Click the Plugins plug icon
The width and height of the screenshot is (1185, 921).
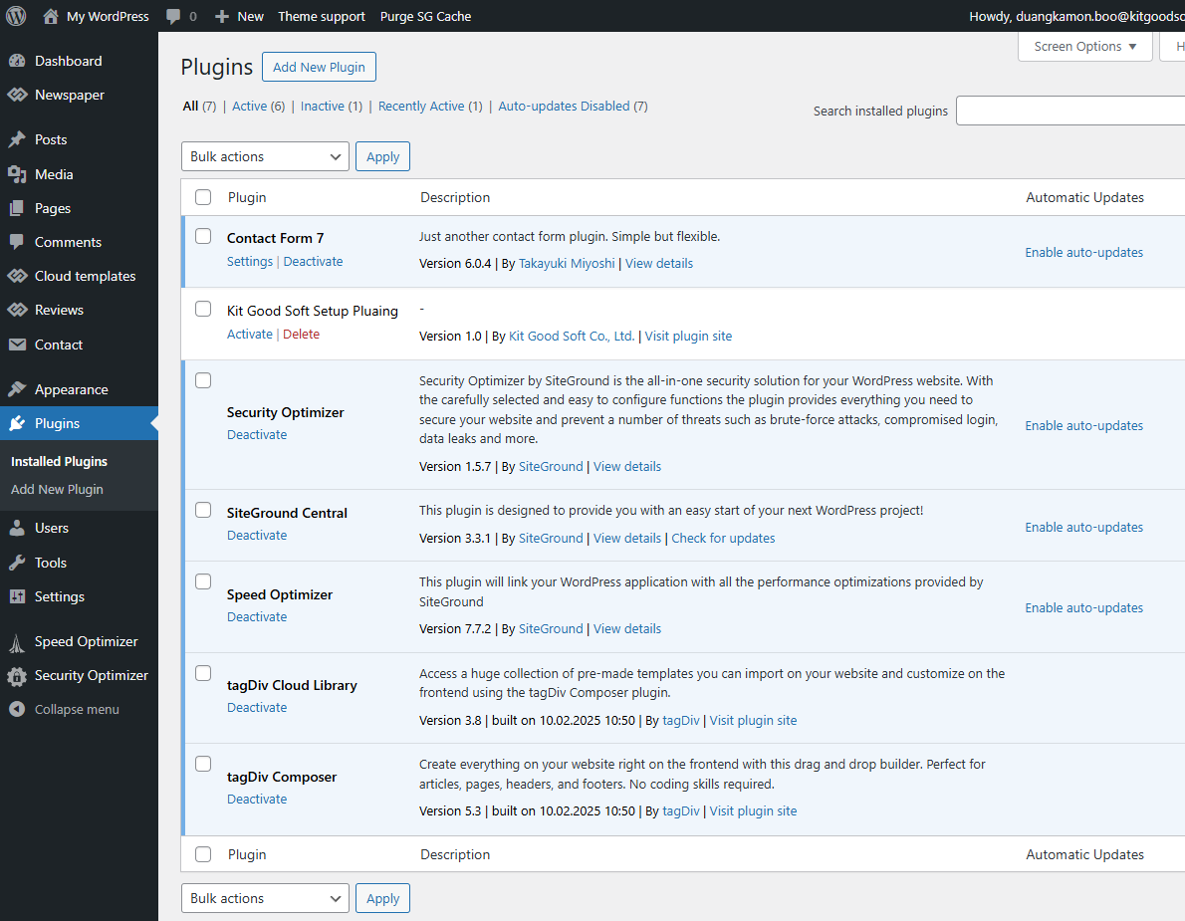tap(17, 424)
